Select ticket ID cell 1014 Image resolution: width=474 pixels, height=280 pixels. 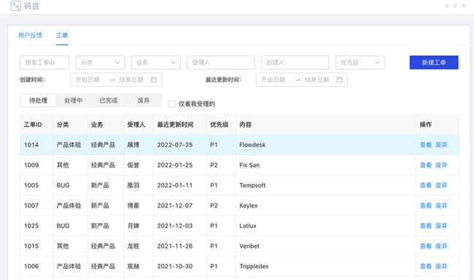[x=36, y=145]
